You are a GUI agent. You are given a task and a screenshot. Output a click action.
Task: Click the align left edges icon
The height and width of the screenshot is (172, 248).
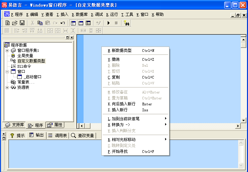pyautogui.click(x=17, y=30)
